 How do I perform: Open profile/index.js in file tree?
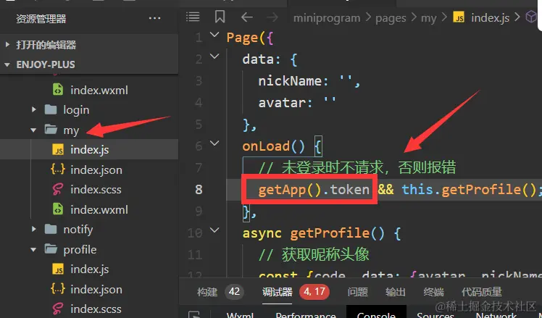(x=89, y=269)
